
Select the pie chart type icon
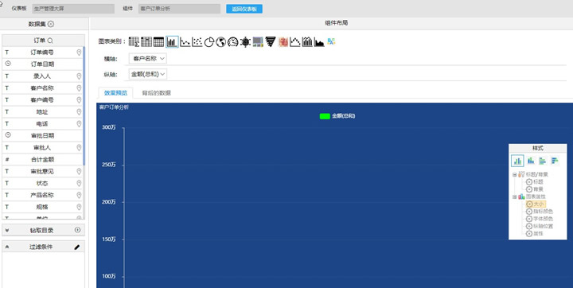(209, 42)
